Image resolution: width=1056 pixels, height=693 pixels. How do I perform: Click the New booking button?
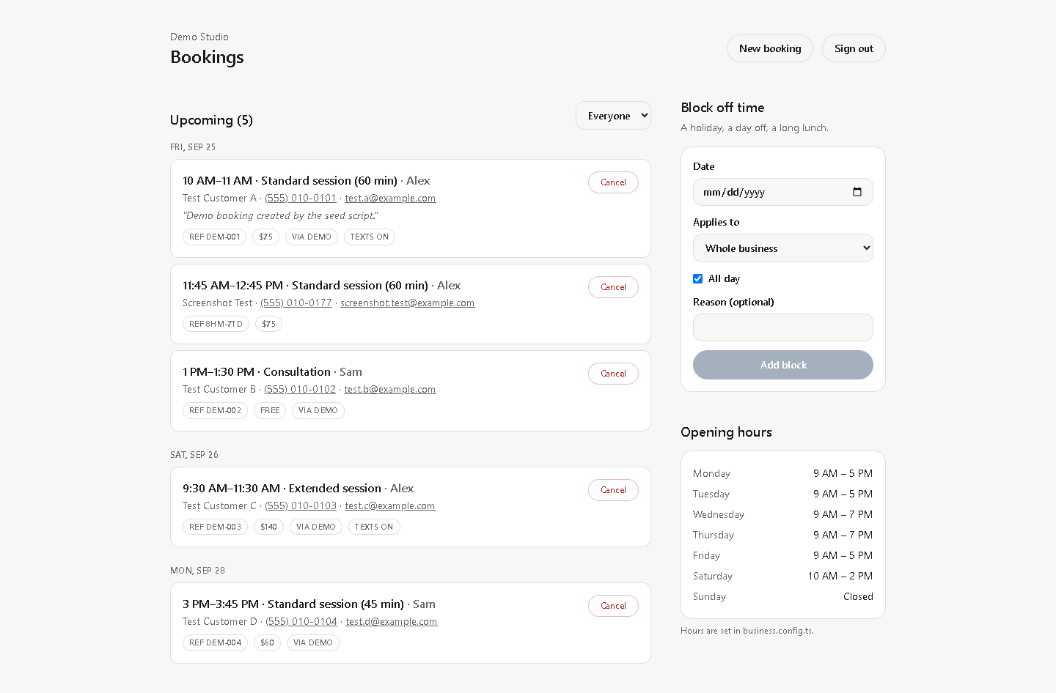tap(770, 48)
